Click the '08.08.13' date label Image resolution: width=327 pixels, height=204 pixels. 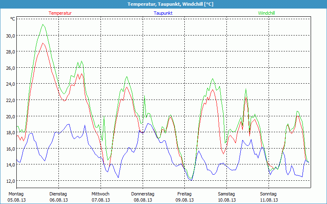tap(143, 200)
